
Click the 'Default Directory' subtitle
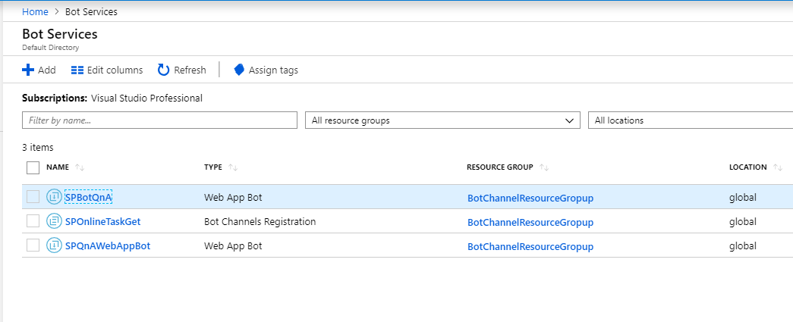coord(51,48)
